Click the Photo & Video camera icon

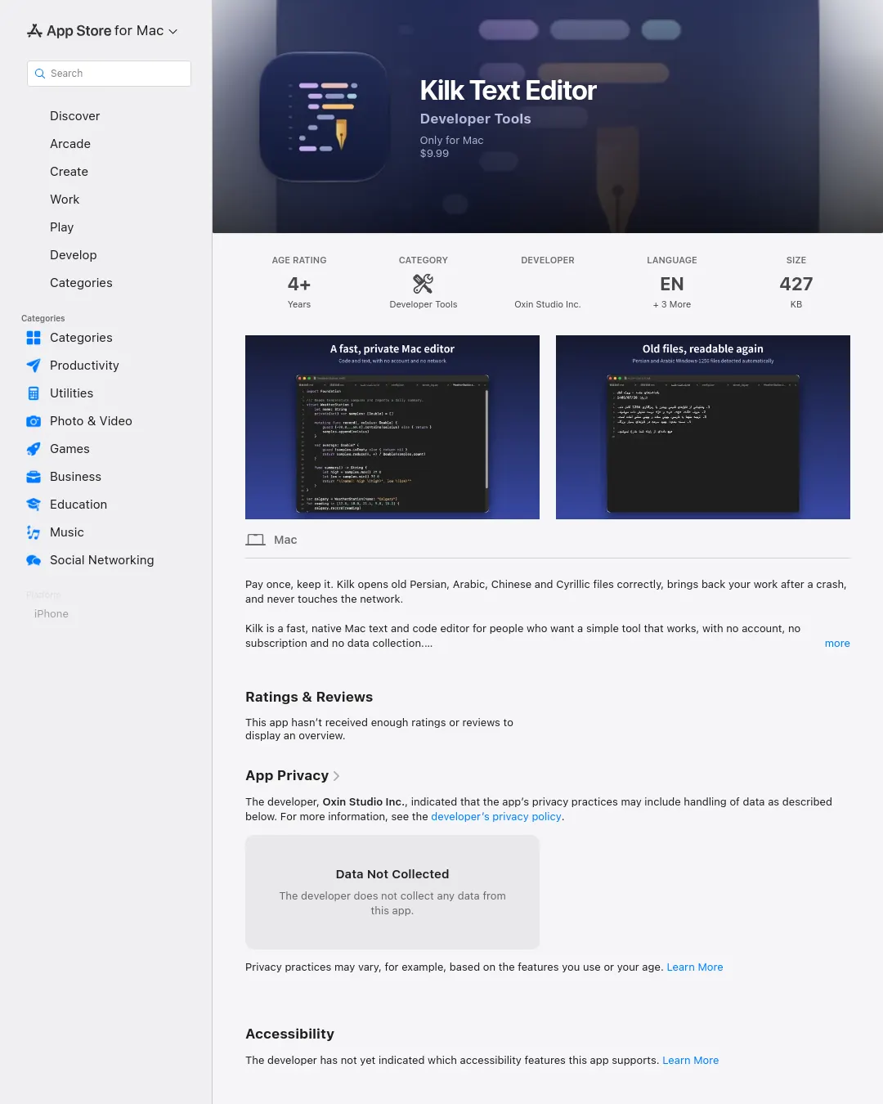(x=34, y=421)
